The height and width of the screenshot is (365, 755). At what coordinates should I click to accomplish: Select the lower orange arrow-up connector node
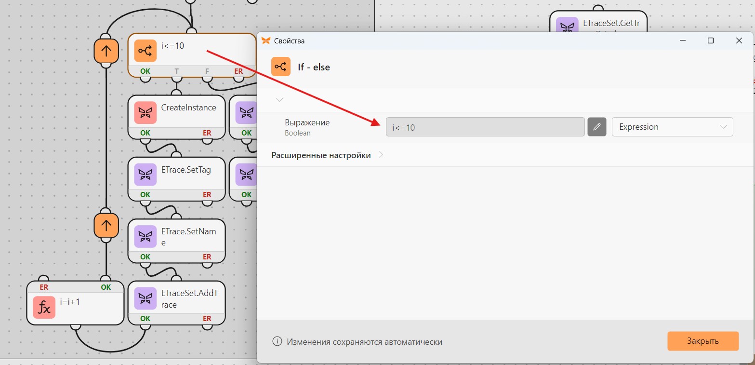106,226
